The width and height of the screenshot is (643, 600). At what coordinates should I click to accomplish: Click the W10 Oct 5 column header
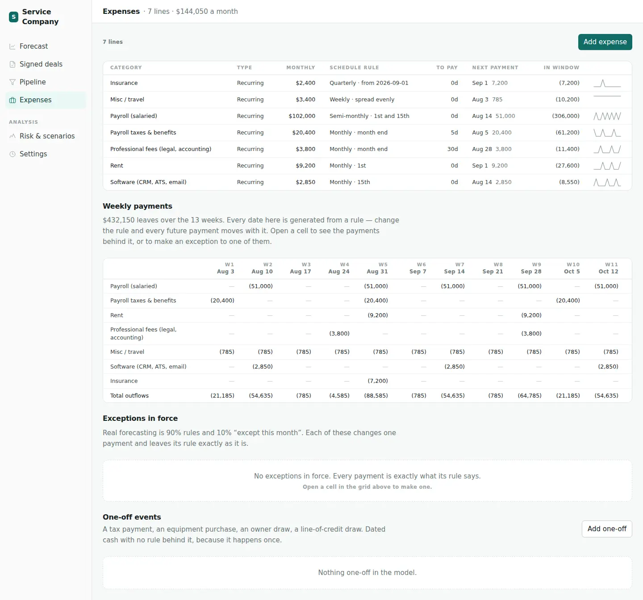(572, 268)
